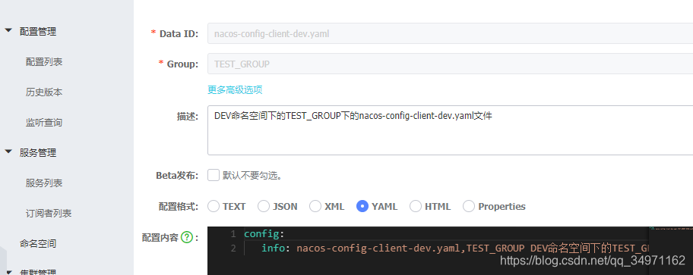
Task: Open 命名空间 in the sidebar
Action: pos(37,243)
